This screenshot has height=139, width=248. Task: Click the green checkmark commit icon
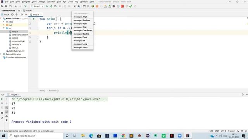(x=131, y=6)
